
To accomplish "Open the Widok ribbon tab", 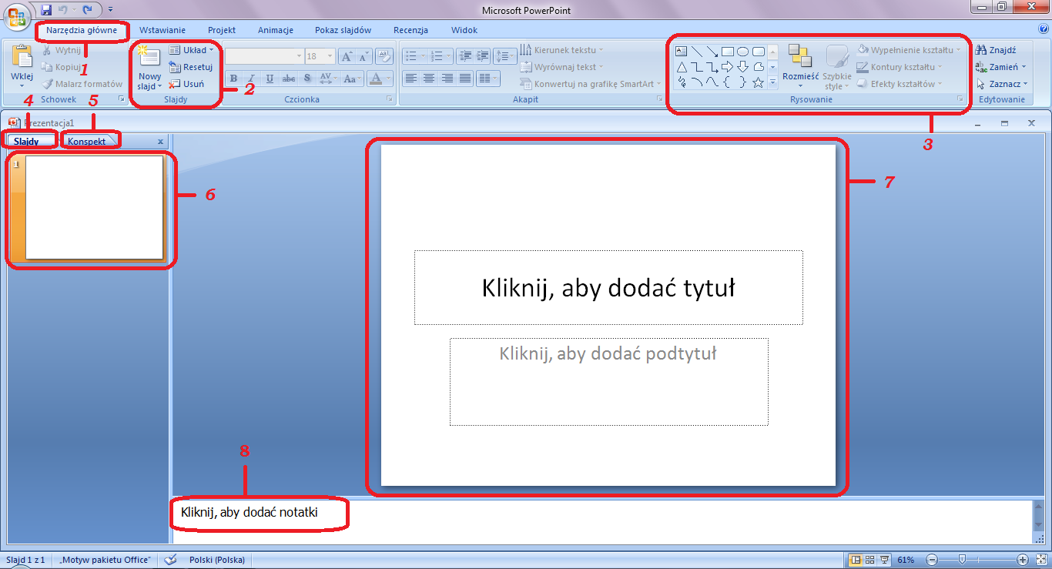I will click(464, 30).
